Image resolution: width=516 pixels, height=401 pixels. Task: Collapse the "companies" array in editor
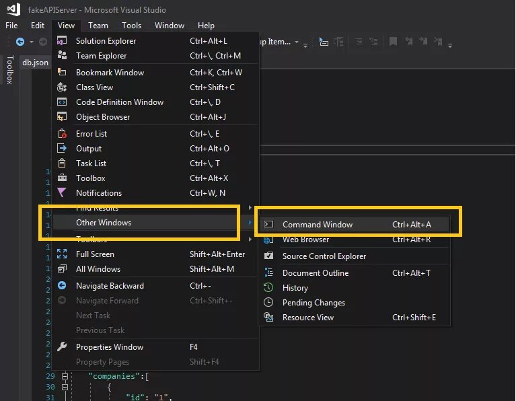click(x=65, y=376)
